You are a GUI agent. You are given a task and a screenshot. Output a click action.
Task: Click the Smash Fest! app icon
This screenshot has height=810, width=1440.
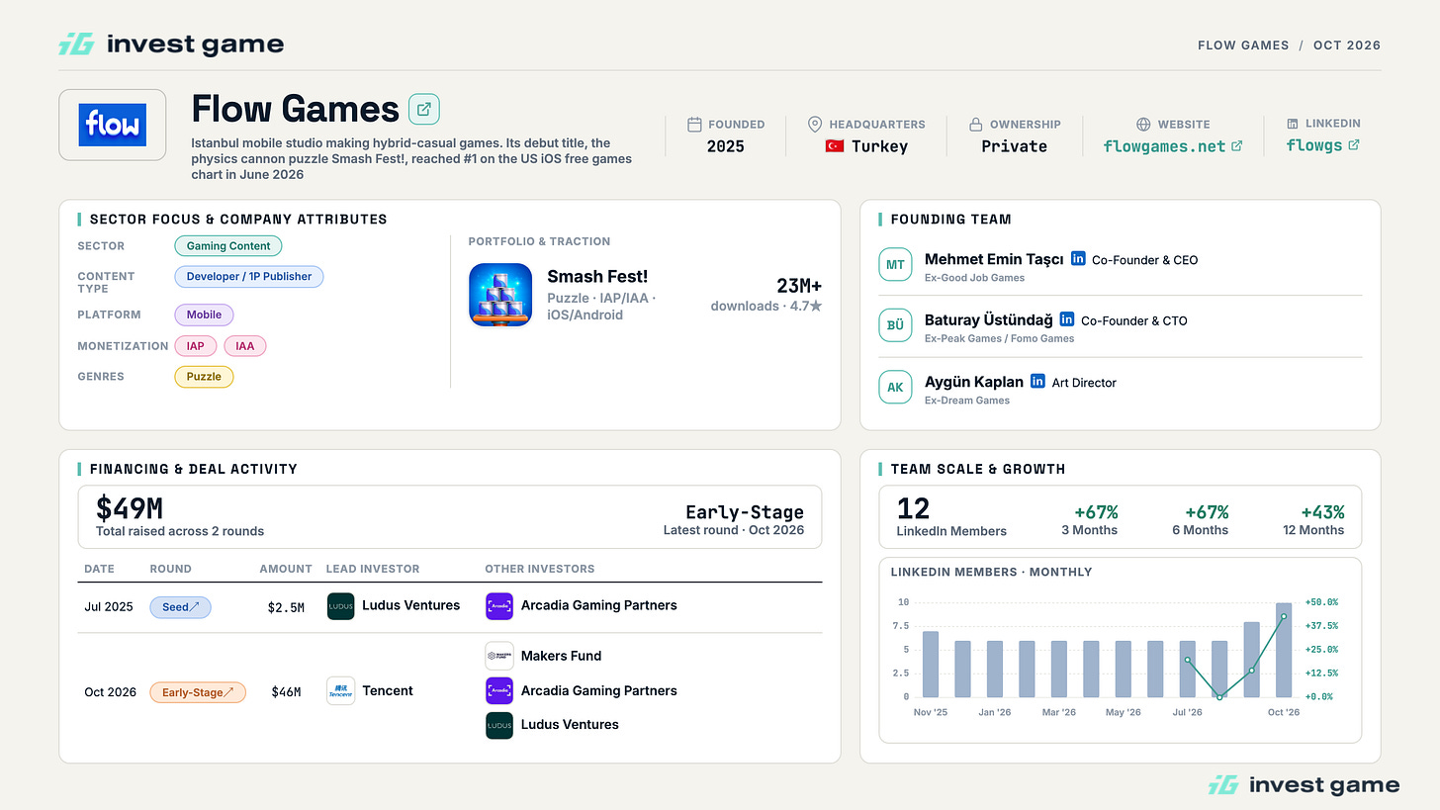pos(500,295)
